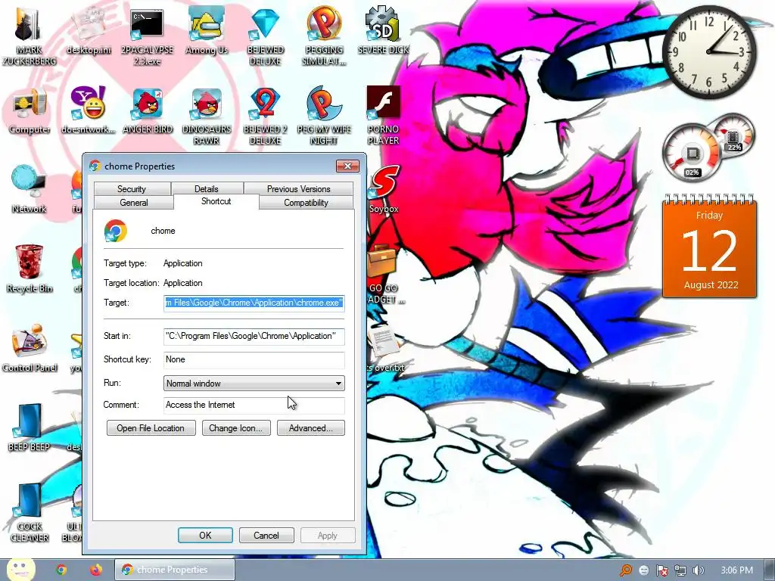775x581 pixels.
Task: Click the Cancel button
Action: pyautogui.click(x=266, y=536)
